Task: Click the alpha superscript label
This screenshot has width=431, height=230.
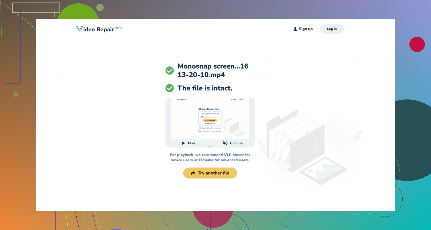Action: coord(118,27)
